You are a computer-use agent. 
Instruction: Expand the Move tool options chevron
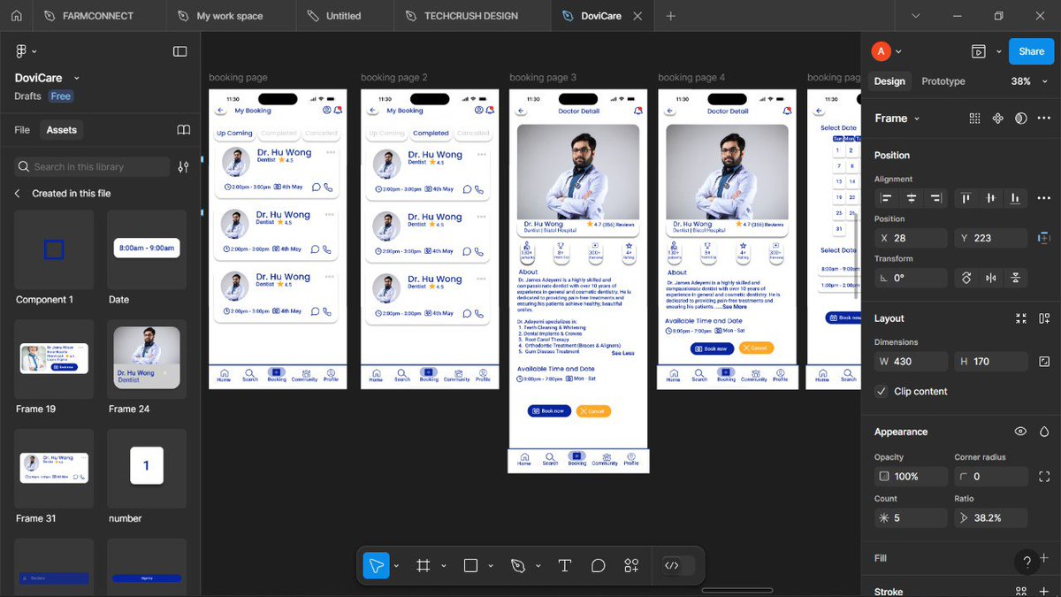396,566
